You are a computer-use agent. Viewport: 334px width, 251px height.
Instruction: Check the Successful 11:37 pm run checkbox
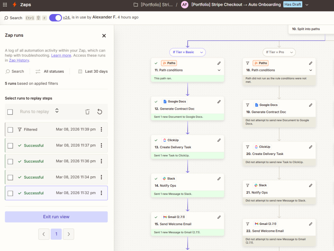[x=10, y=146]
